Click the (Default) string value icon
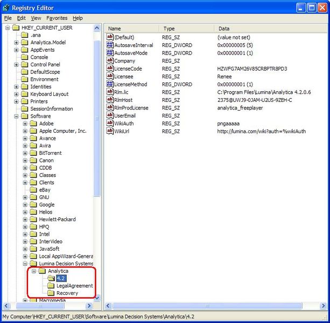The image size is (330, 323). [110, 37]
